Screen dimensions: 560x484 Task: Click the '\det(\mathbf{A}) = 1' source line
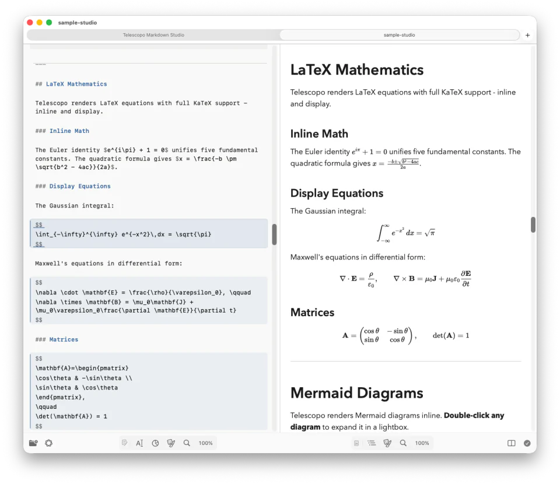(71, 416)
